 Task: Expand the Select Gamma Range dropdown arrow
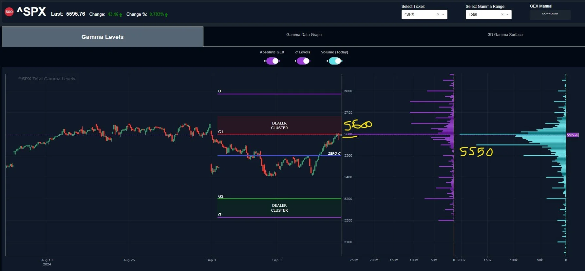coord(507,14)
